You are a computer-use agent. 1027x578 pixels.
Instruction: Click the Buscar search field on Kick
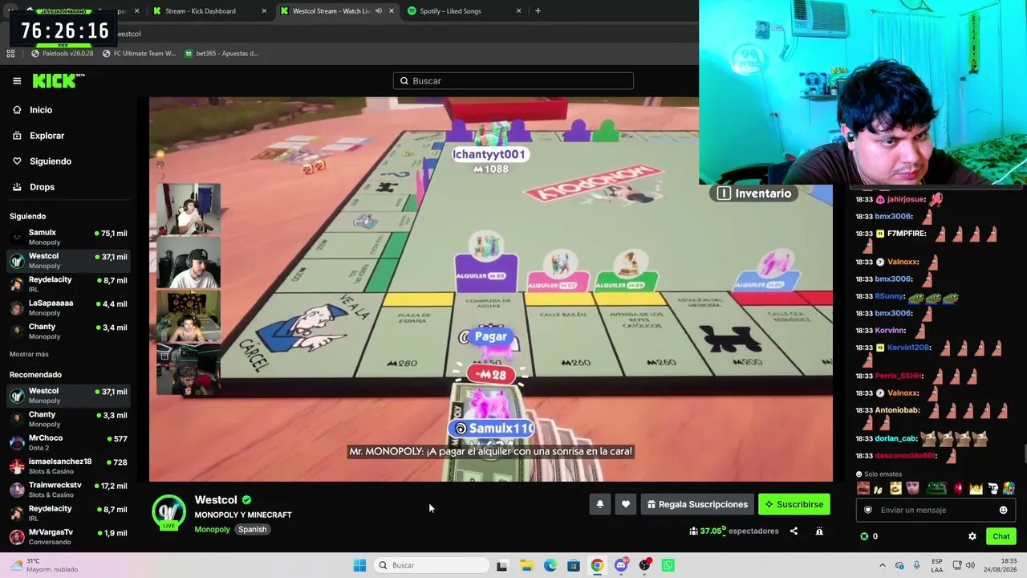click(513, 80)
